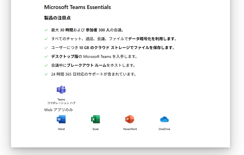Click text デスクトップ版の Microsoft Teams を入手します
This screenshot has width=244, height=155.
(94, 57)
